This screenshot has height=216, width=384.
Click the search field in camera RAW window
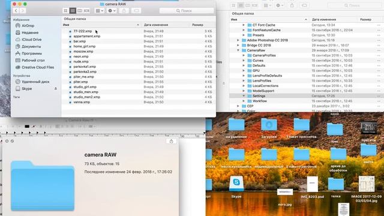pyautogui.click(x=187, y=11)
